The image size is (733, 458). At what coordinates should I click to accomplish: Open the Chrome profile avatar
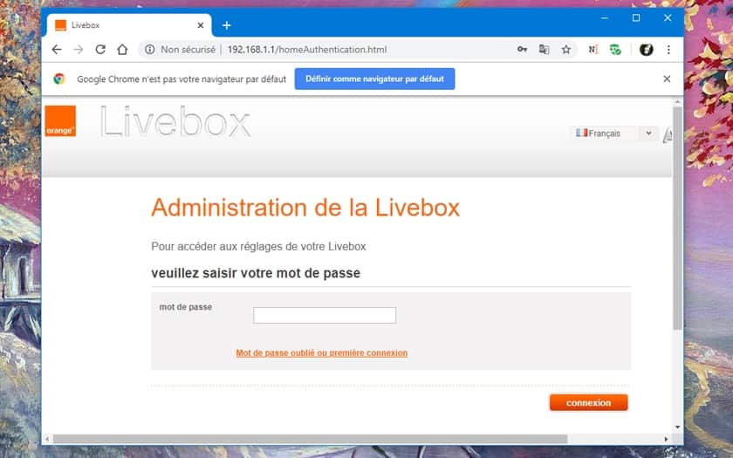coord(646,50)
